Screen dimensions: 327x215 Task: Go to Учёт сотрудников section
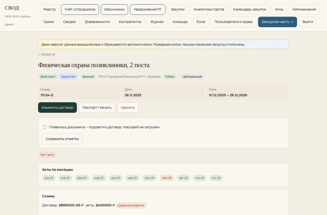click(80, 10)
